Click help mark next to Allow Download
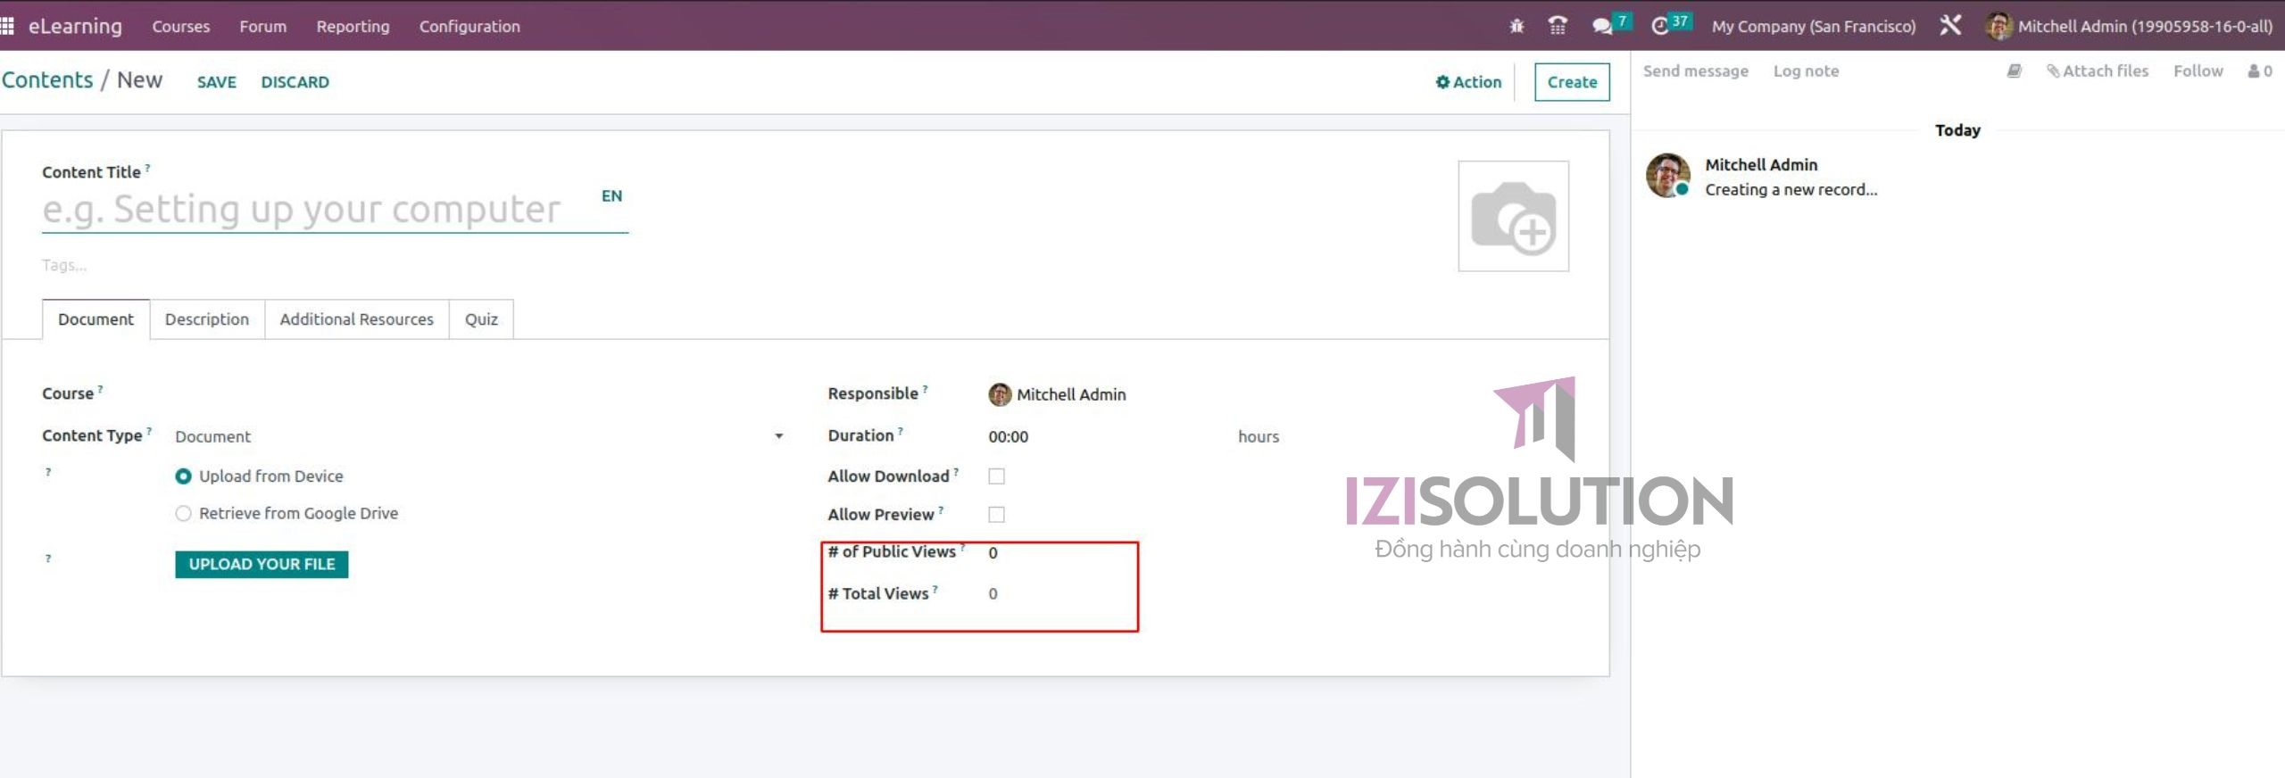This screenshot has height=778, width=2285. point(956,471)
